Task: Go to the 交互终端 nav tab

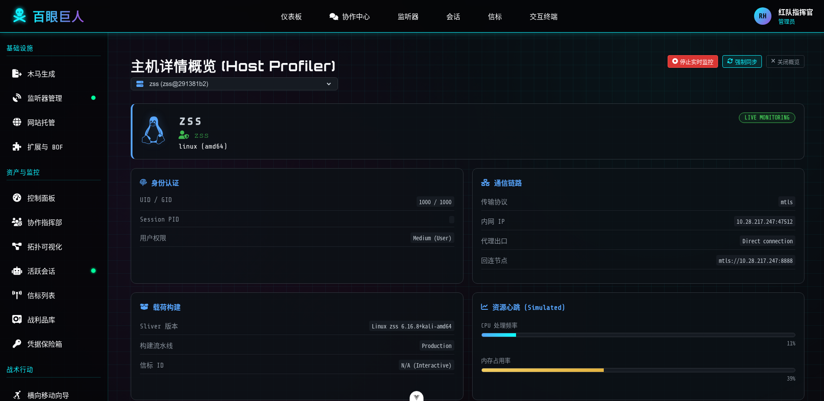Action: point(543,17)
